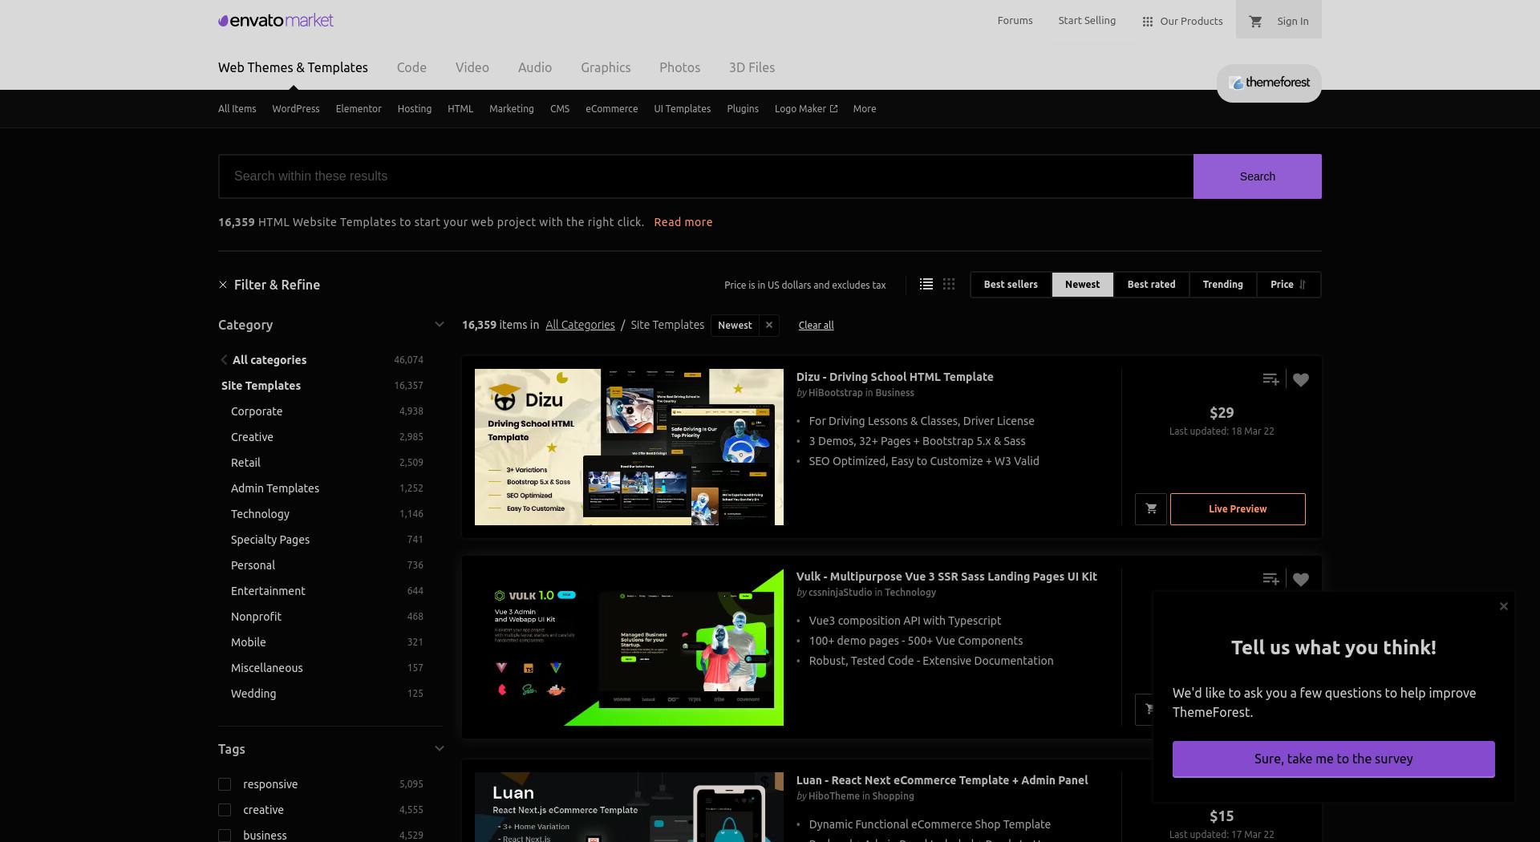Click Sure, take me to the survey

(x=1333, y=759)
